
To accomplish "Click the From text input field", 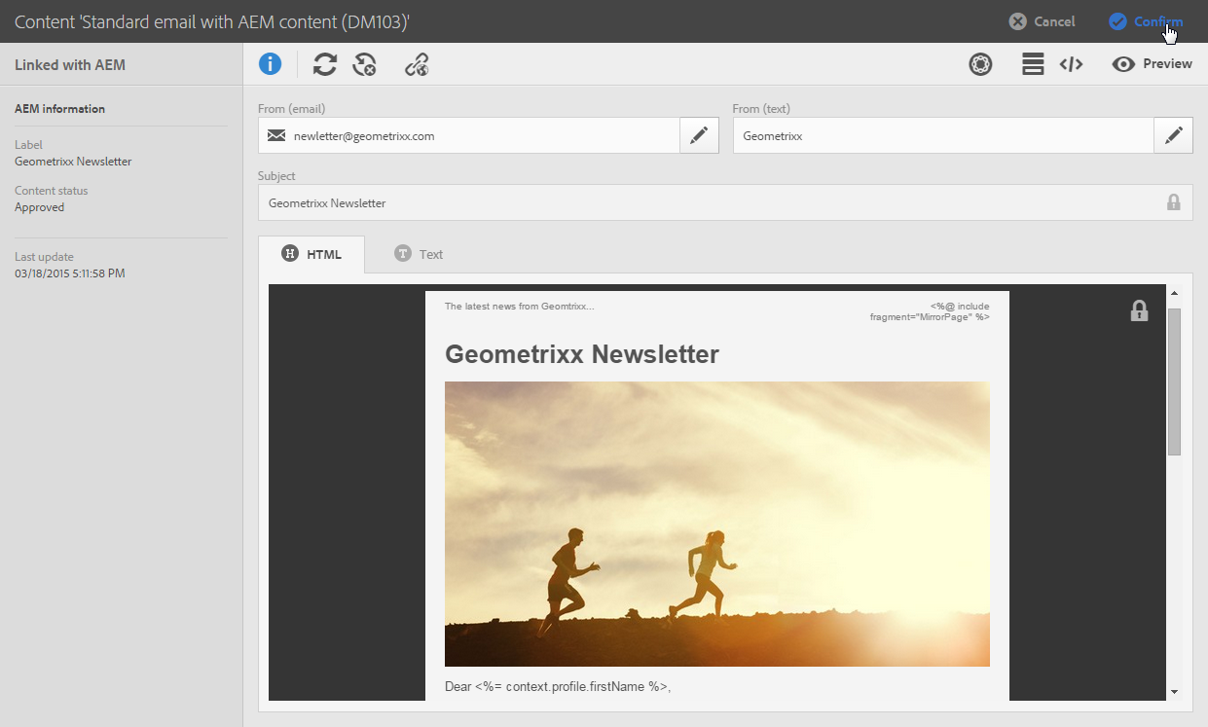I will pyautogui.click(x=943, y=136).
